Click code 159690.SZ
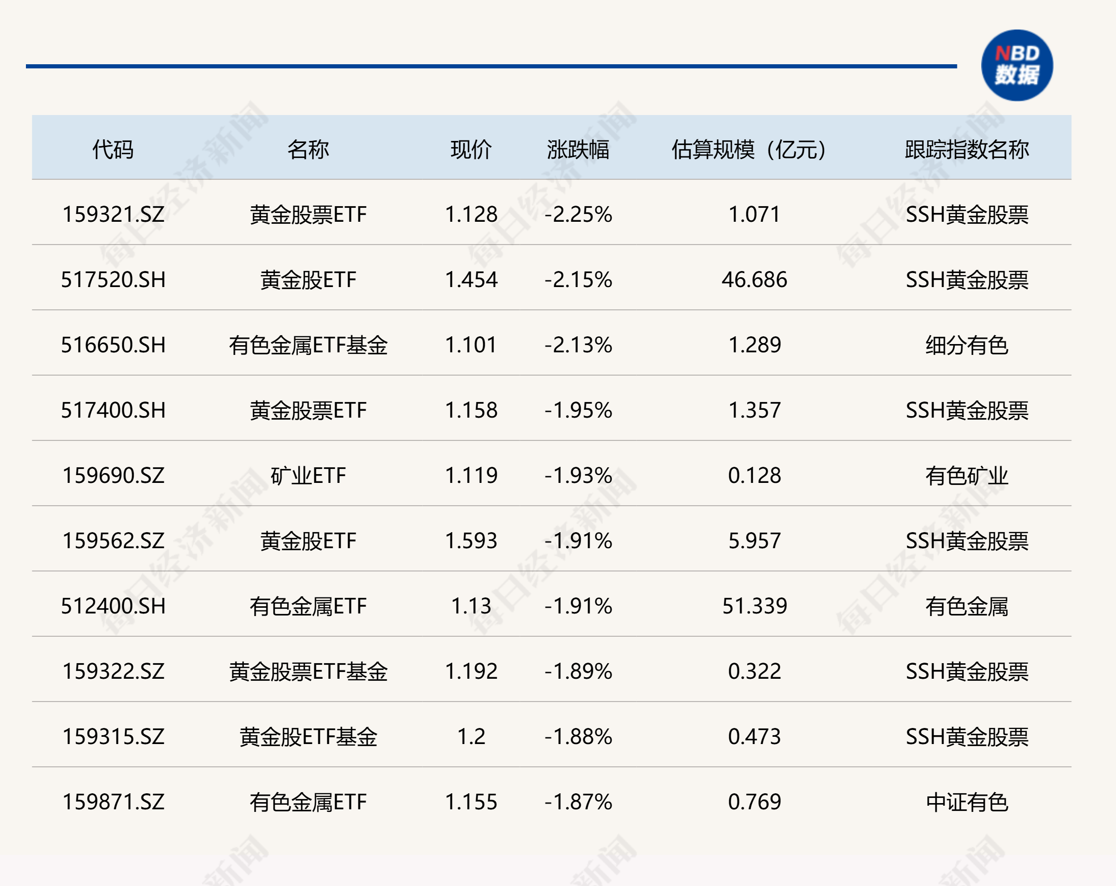 coord(113,476)
